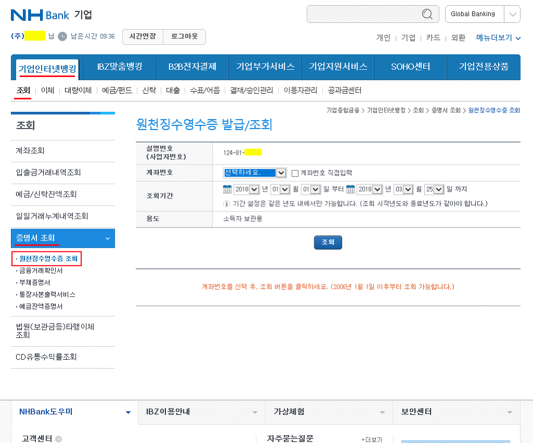The height and width of the screenshot is (443, 533).
Task: Click the 로그아웃 button
Action: 184,36
